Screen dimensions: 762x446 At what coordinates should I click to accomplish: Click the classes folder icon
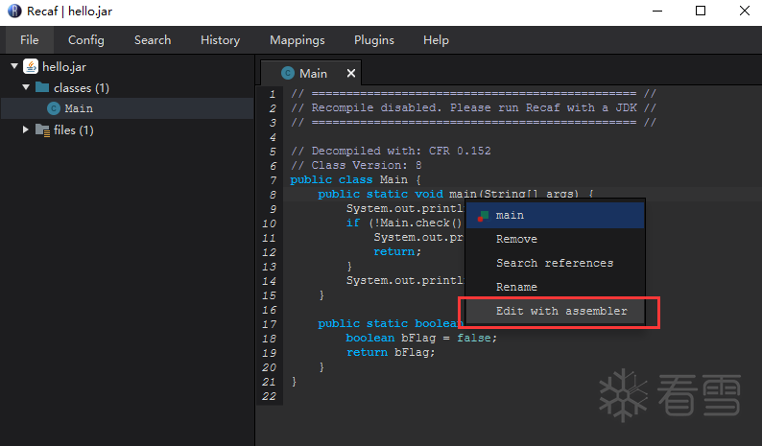[x=42, y=87]
